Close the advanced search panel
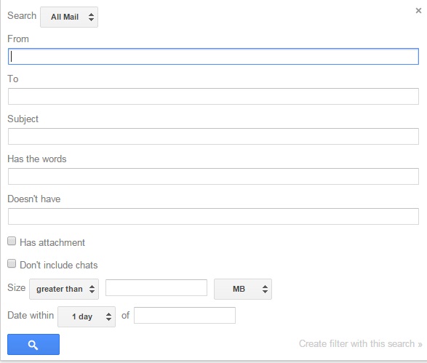 pos(418,11)
